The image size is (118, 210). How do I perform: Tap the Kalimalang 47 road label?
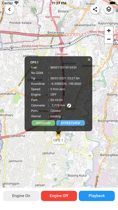pyautogui.click(x=52, y=18)
